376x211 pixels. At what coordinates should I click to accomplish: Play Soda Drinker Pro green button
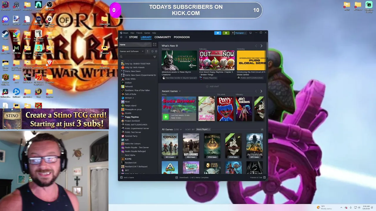tap(166, 117)
